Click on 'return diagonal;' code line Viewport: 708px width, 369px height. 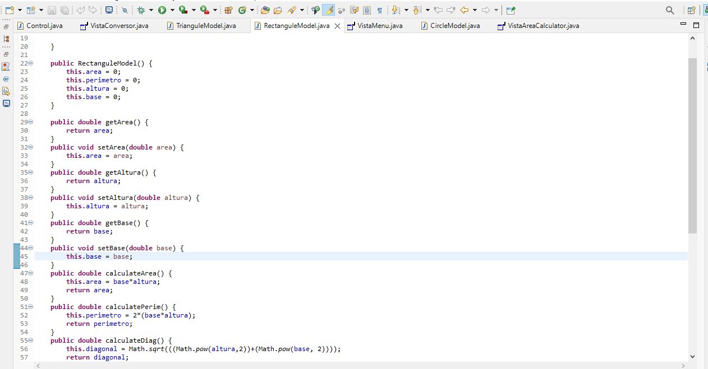98,357
